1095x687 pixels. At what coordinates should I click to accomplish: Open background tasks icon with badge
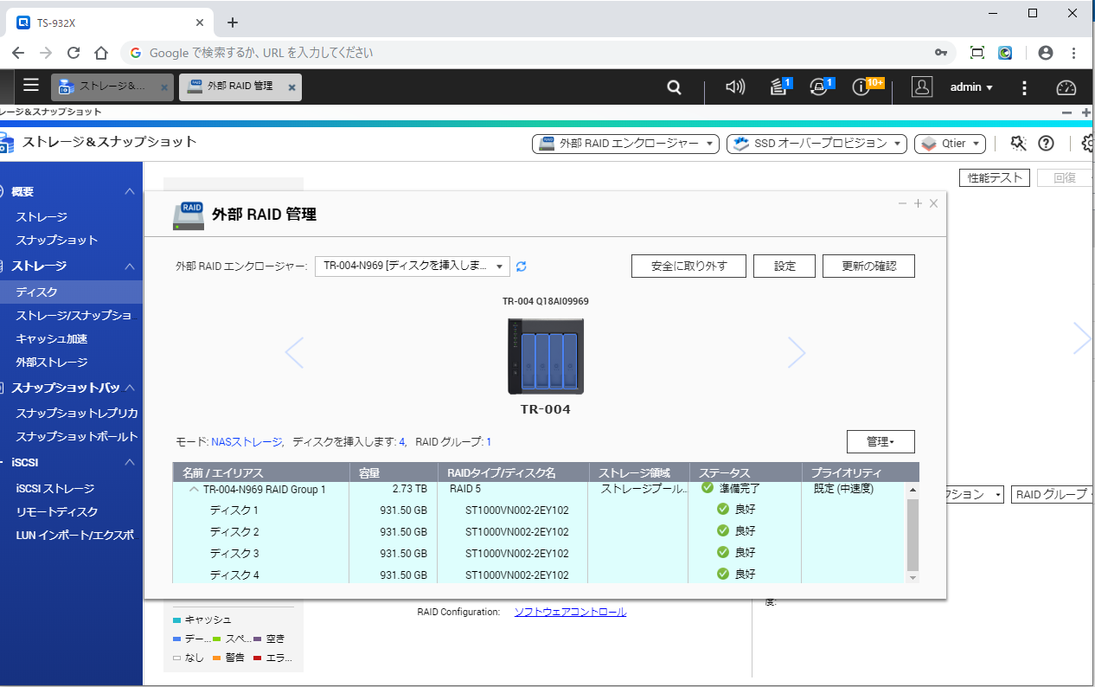(x=779, y=87)
